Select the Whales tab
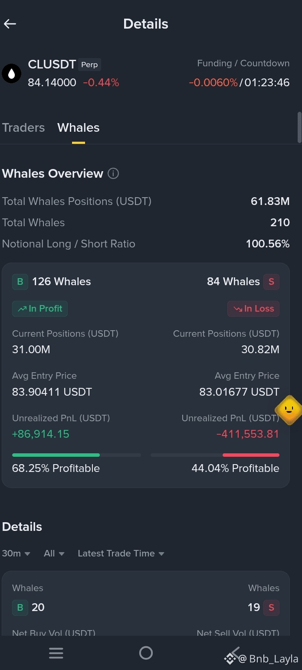This screenshot has height=670, width=302. [x=79, y=128]
